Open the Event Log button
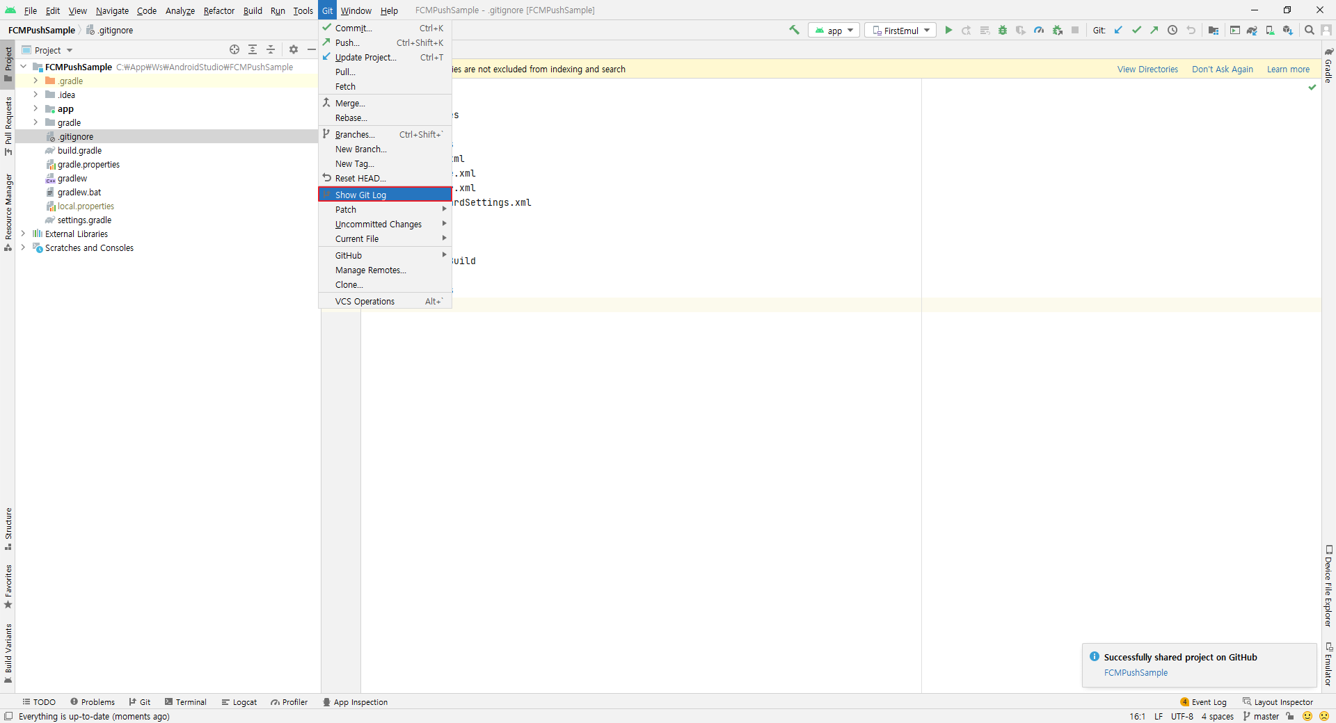The image size is (1336, 723). [1203, 702]
